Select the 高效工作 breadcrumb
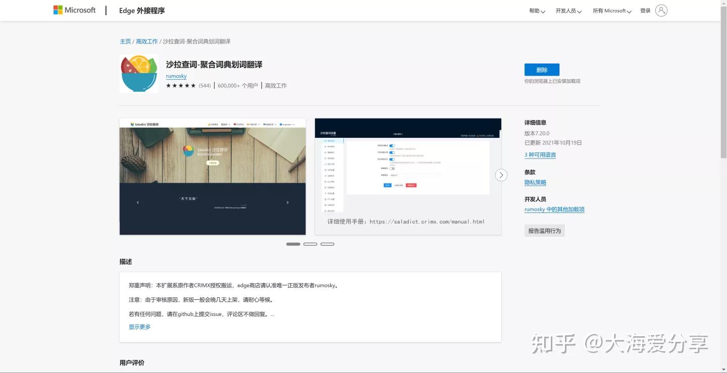The image size is (727, 373). click(146, 41)
